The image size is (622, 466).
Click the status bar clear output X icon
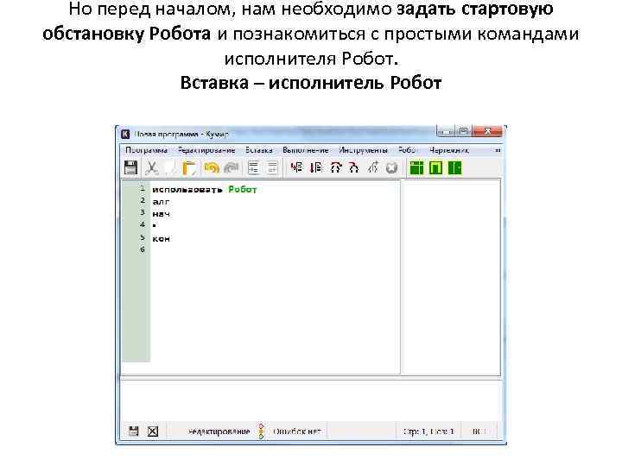tap(153, 431)
